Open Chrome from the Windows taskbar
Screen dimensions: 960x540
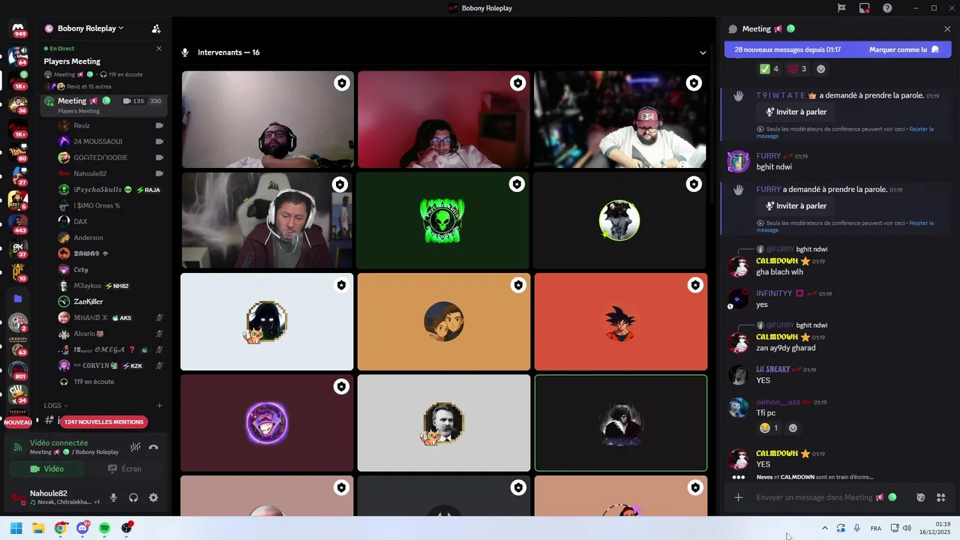pos(60,528)
